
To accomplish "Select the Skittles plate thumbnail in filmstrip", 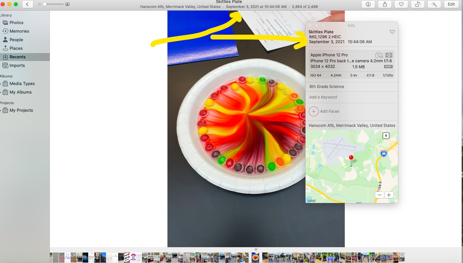I will click(256, 257).
